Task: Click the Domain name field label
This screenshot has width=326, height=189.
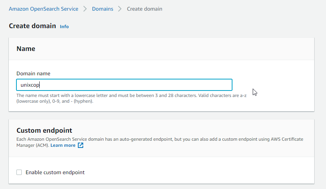Action: coord(33,73)
